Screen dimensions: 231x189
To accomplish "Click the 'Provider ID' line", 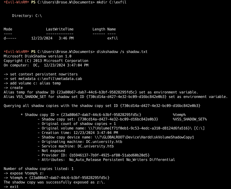I will tap(94, 155).
